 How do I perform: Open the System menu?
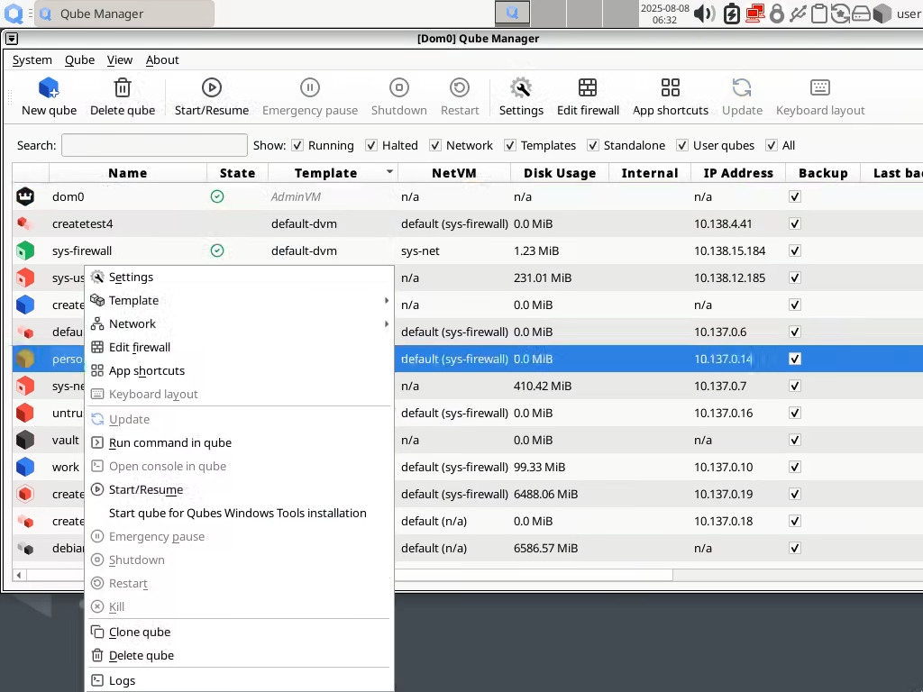point(32,59)
